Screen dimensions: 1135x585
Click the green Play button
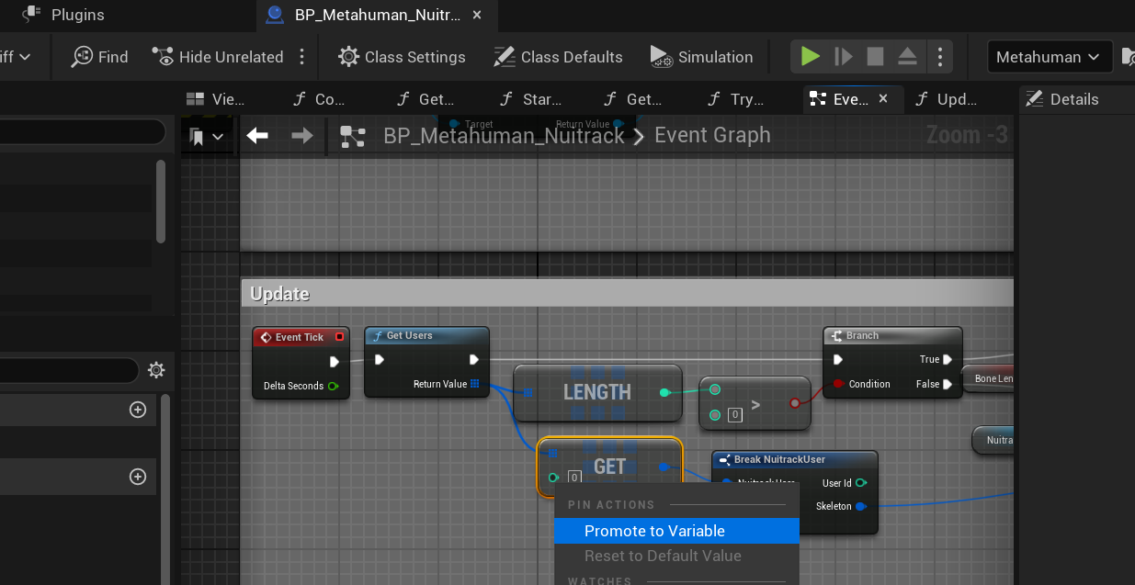click(x=810, y=57)
